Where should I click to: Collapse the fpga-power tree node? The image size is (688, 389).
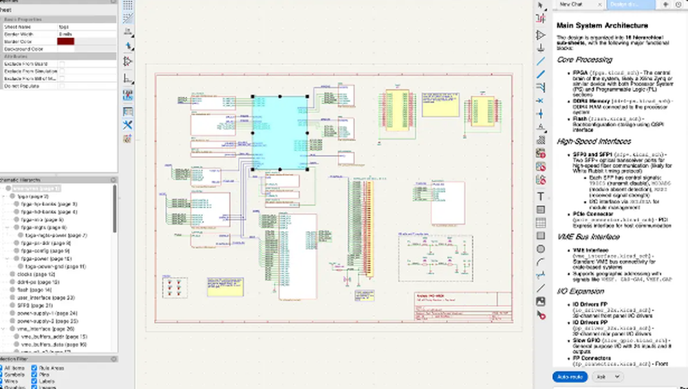(8, 259)
